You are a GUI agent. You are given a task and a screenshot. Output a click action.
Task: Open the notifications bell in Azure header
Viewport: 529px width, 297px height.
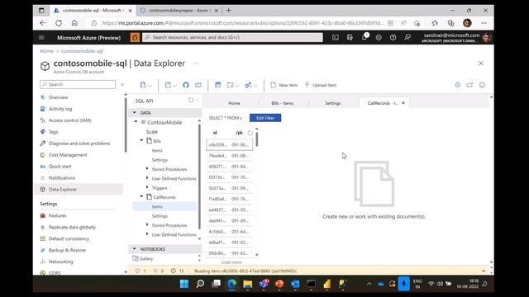click(x=365, y=37)
